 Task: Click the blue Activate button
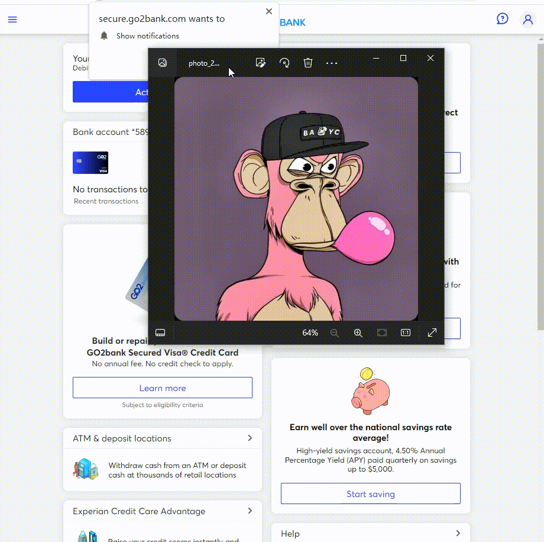111,92
